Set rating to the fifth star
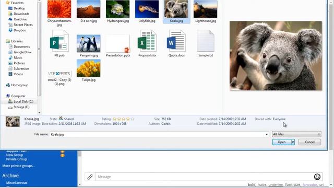 133,119
